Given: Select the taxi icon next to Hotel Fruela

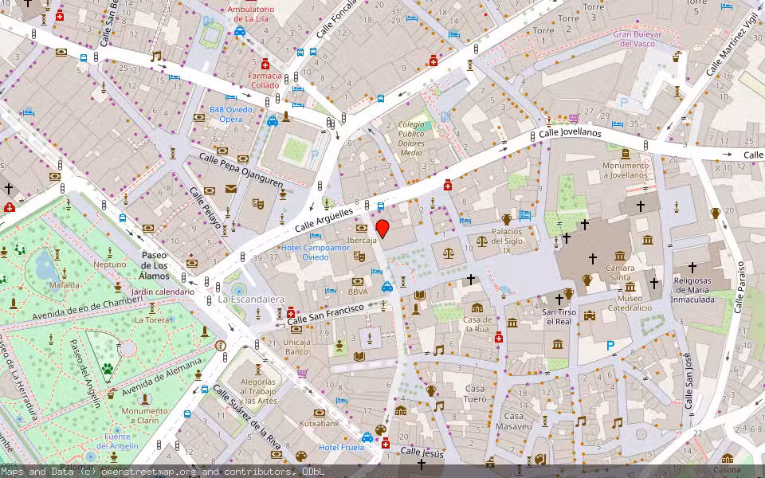Looking at the screenshot, I should pyautogui.click(x=367, y=437).
